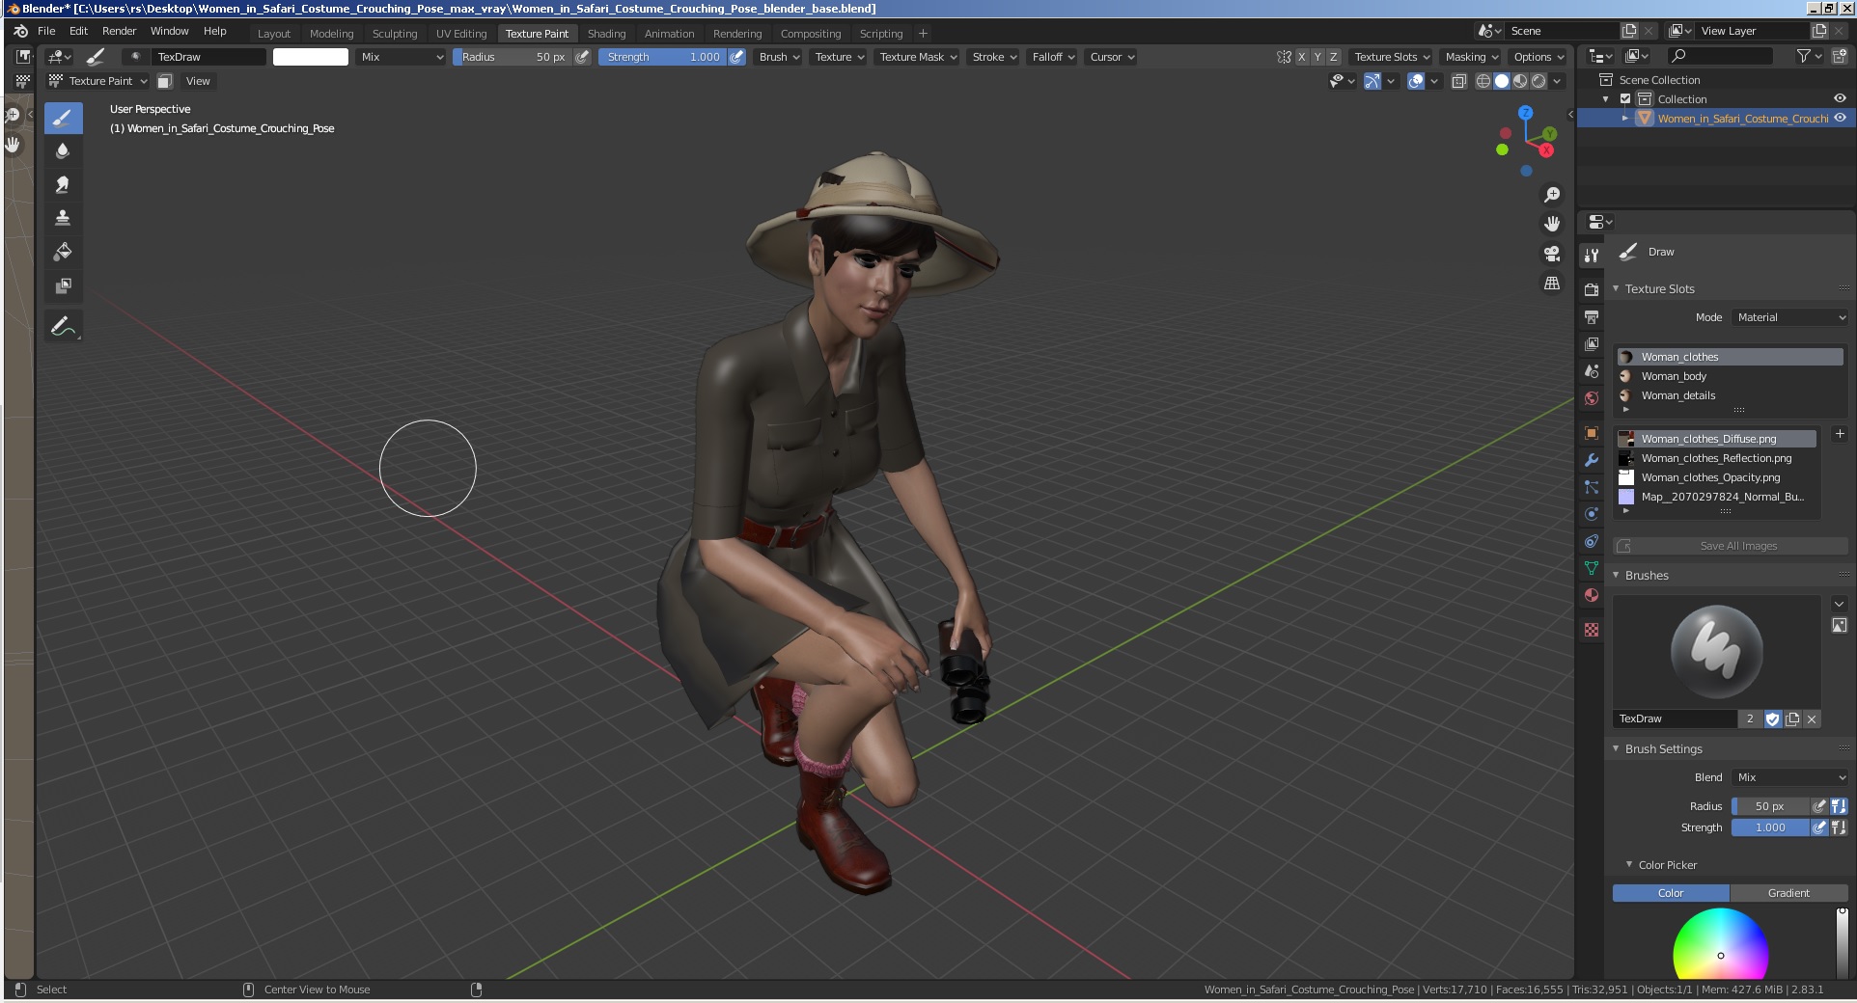Select the Clone stamp tool
The height and width of the screenshot is (1003, 1857).
(63, 218)
